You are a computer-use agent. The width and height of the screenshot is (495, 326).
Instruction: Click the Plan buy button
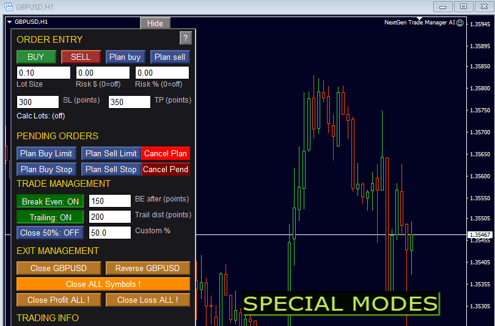point(125,57)
